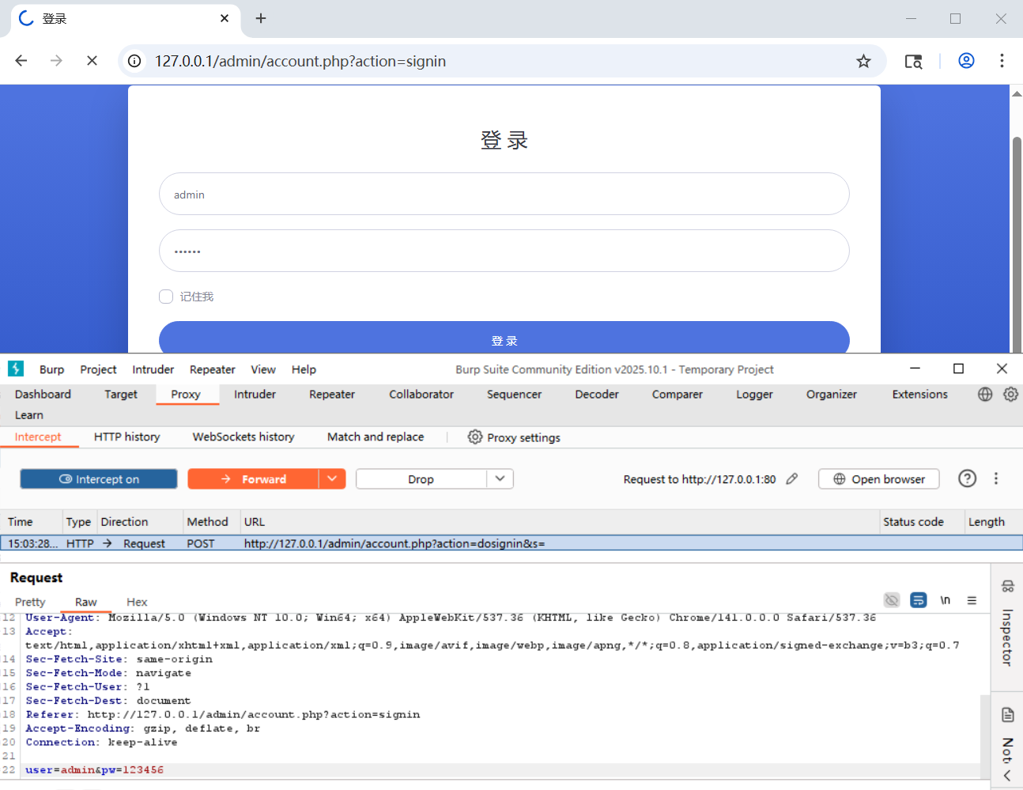Open Burp's embedded browser
This screenshot has height=790, width=1023.
point(878,479)
